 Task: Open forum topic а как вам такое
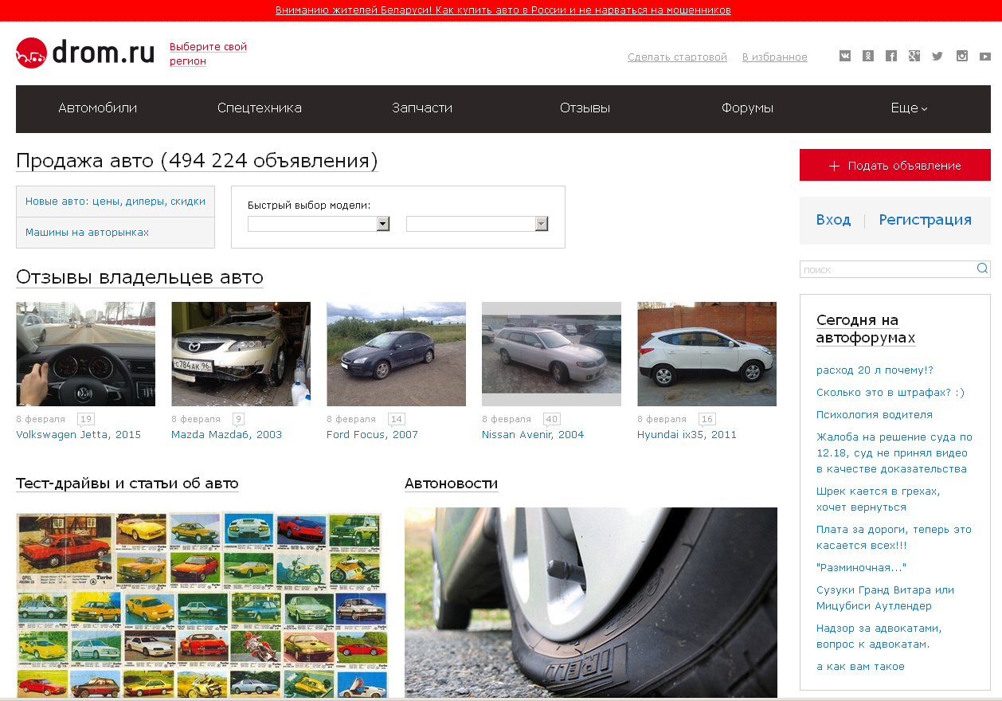[x=860, y=667]
